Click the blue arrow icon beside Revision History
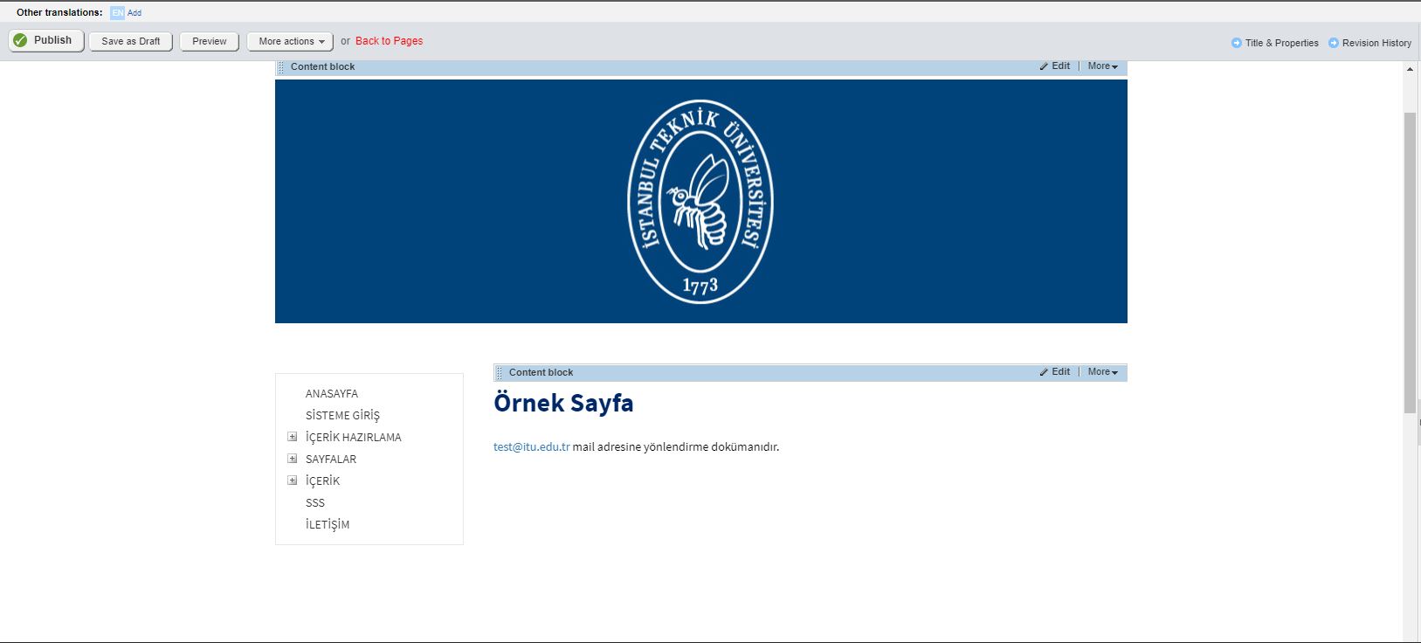 point(1334,43)
